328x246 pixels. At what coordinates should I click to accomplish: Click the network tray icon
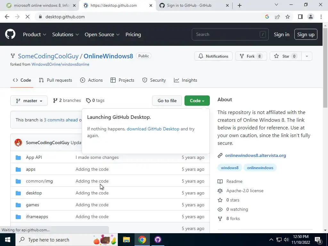279,240
